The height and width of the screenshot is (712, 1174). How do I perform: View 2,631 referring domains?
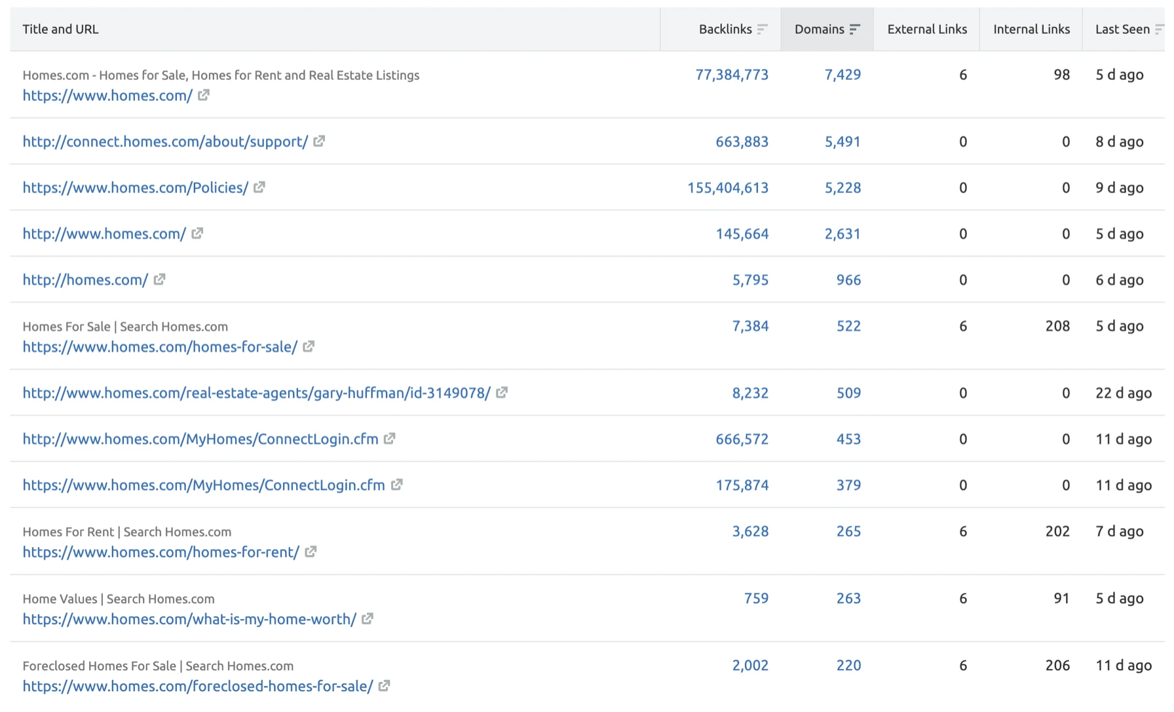pos(843,234)
